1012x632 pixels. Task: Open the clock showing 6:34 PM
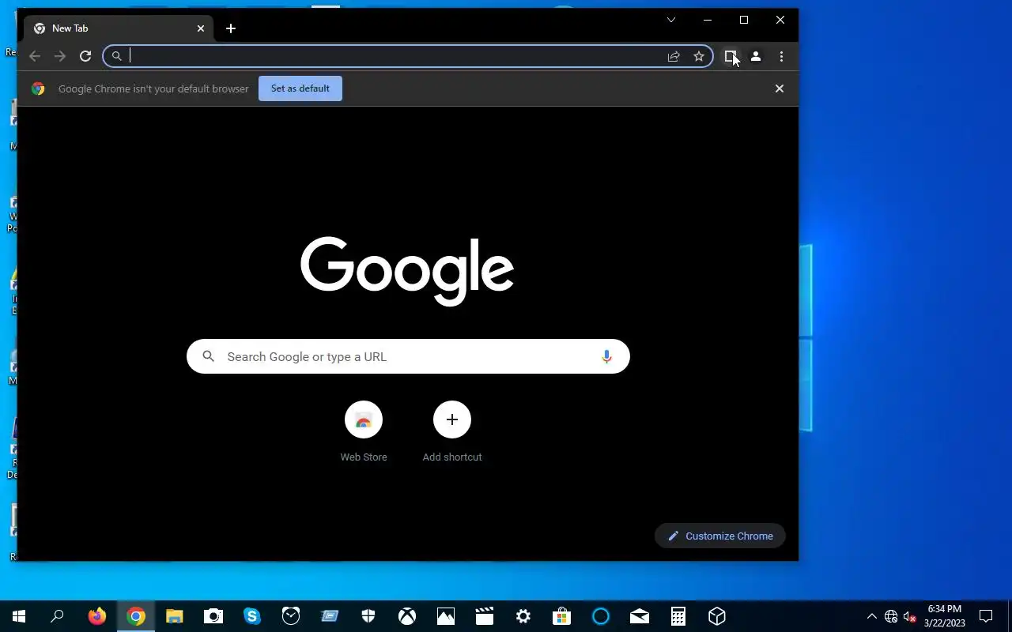[945, 616]
